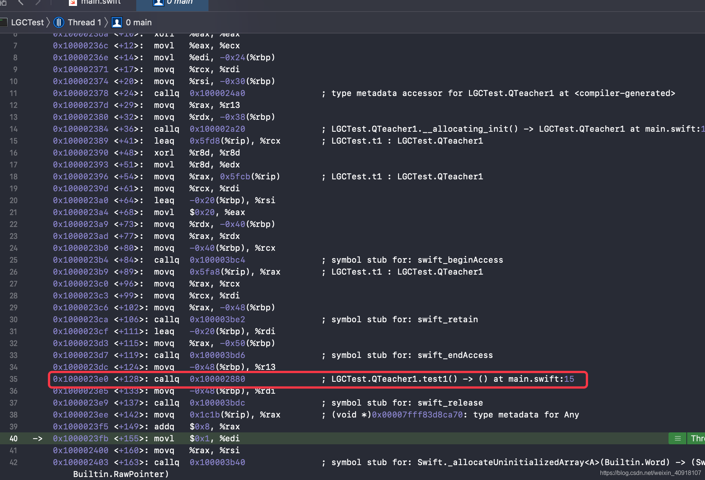
Task: Click the swift_release symbol stub comment
Action: (407, 403)
